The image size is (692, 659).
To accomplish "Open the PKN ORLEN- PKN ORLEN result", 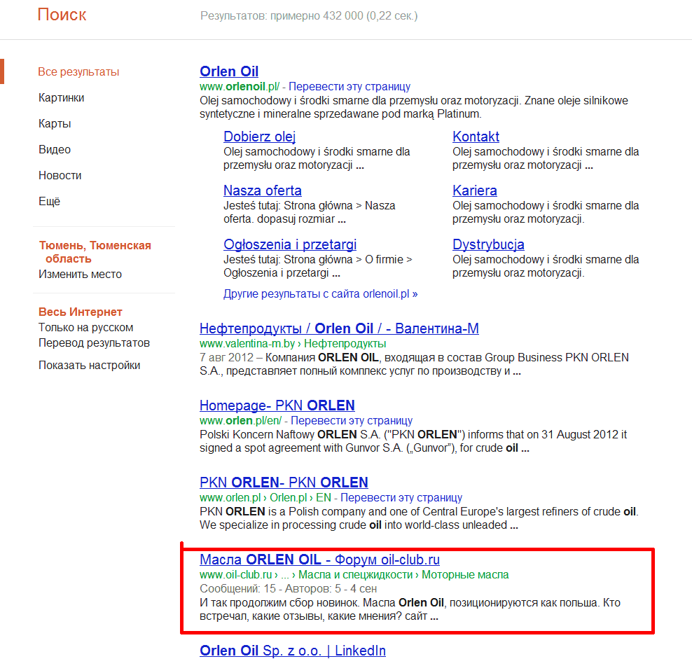I will point(284,483).
